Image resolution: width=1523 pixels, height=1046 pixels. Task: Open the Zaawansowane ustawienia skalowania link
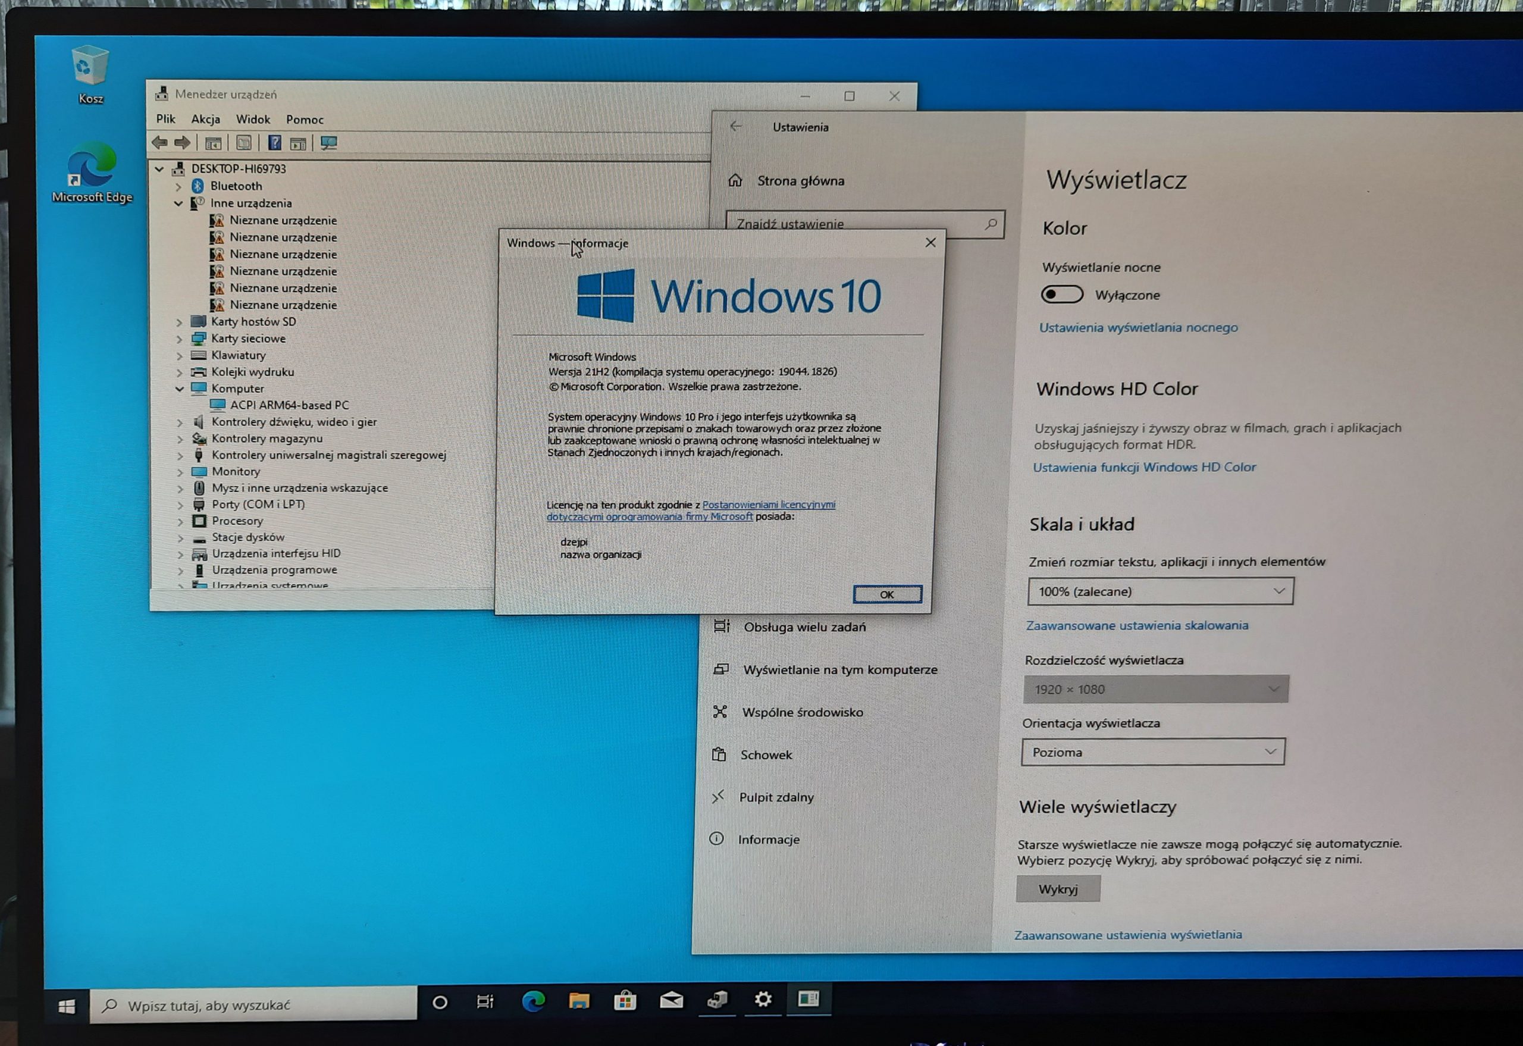[1137, 625]
